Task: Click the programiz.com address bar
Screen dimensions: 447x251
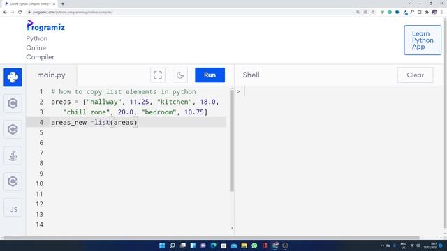Action: (x=191, y=13)
